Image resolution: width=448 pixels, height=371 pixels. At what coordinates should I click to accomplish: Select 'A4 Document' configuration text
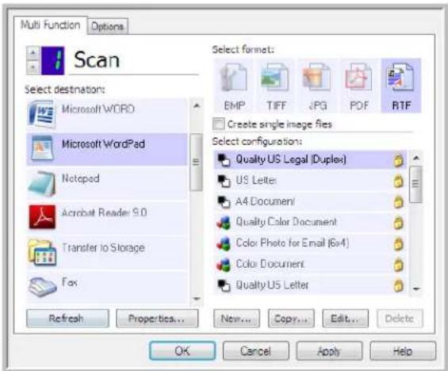[265, 201]
